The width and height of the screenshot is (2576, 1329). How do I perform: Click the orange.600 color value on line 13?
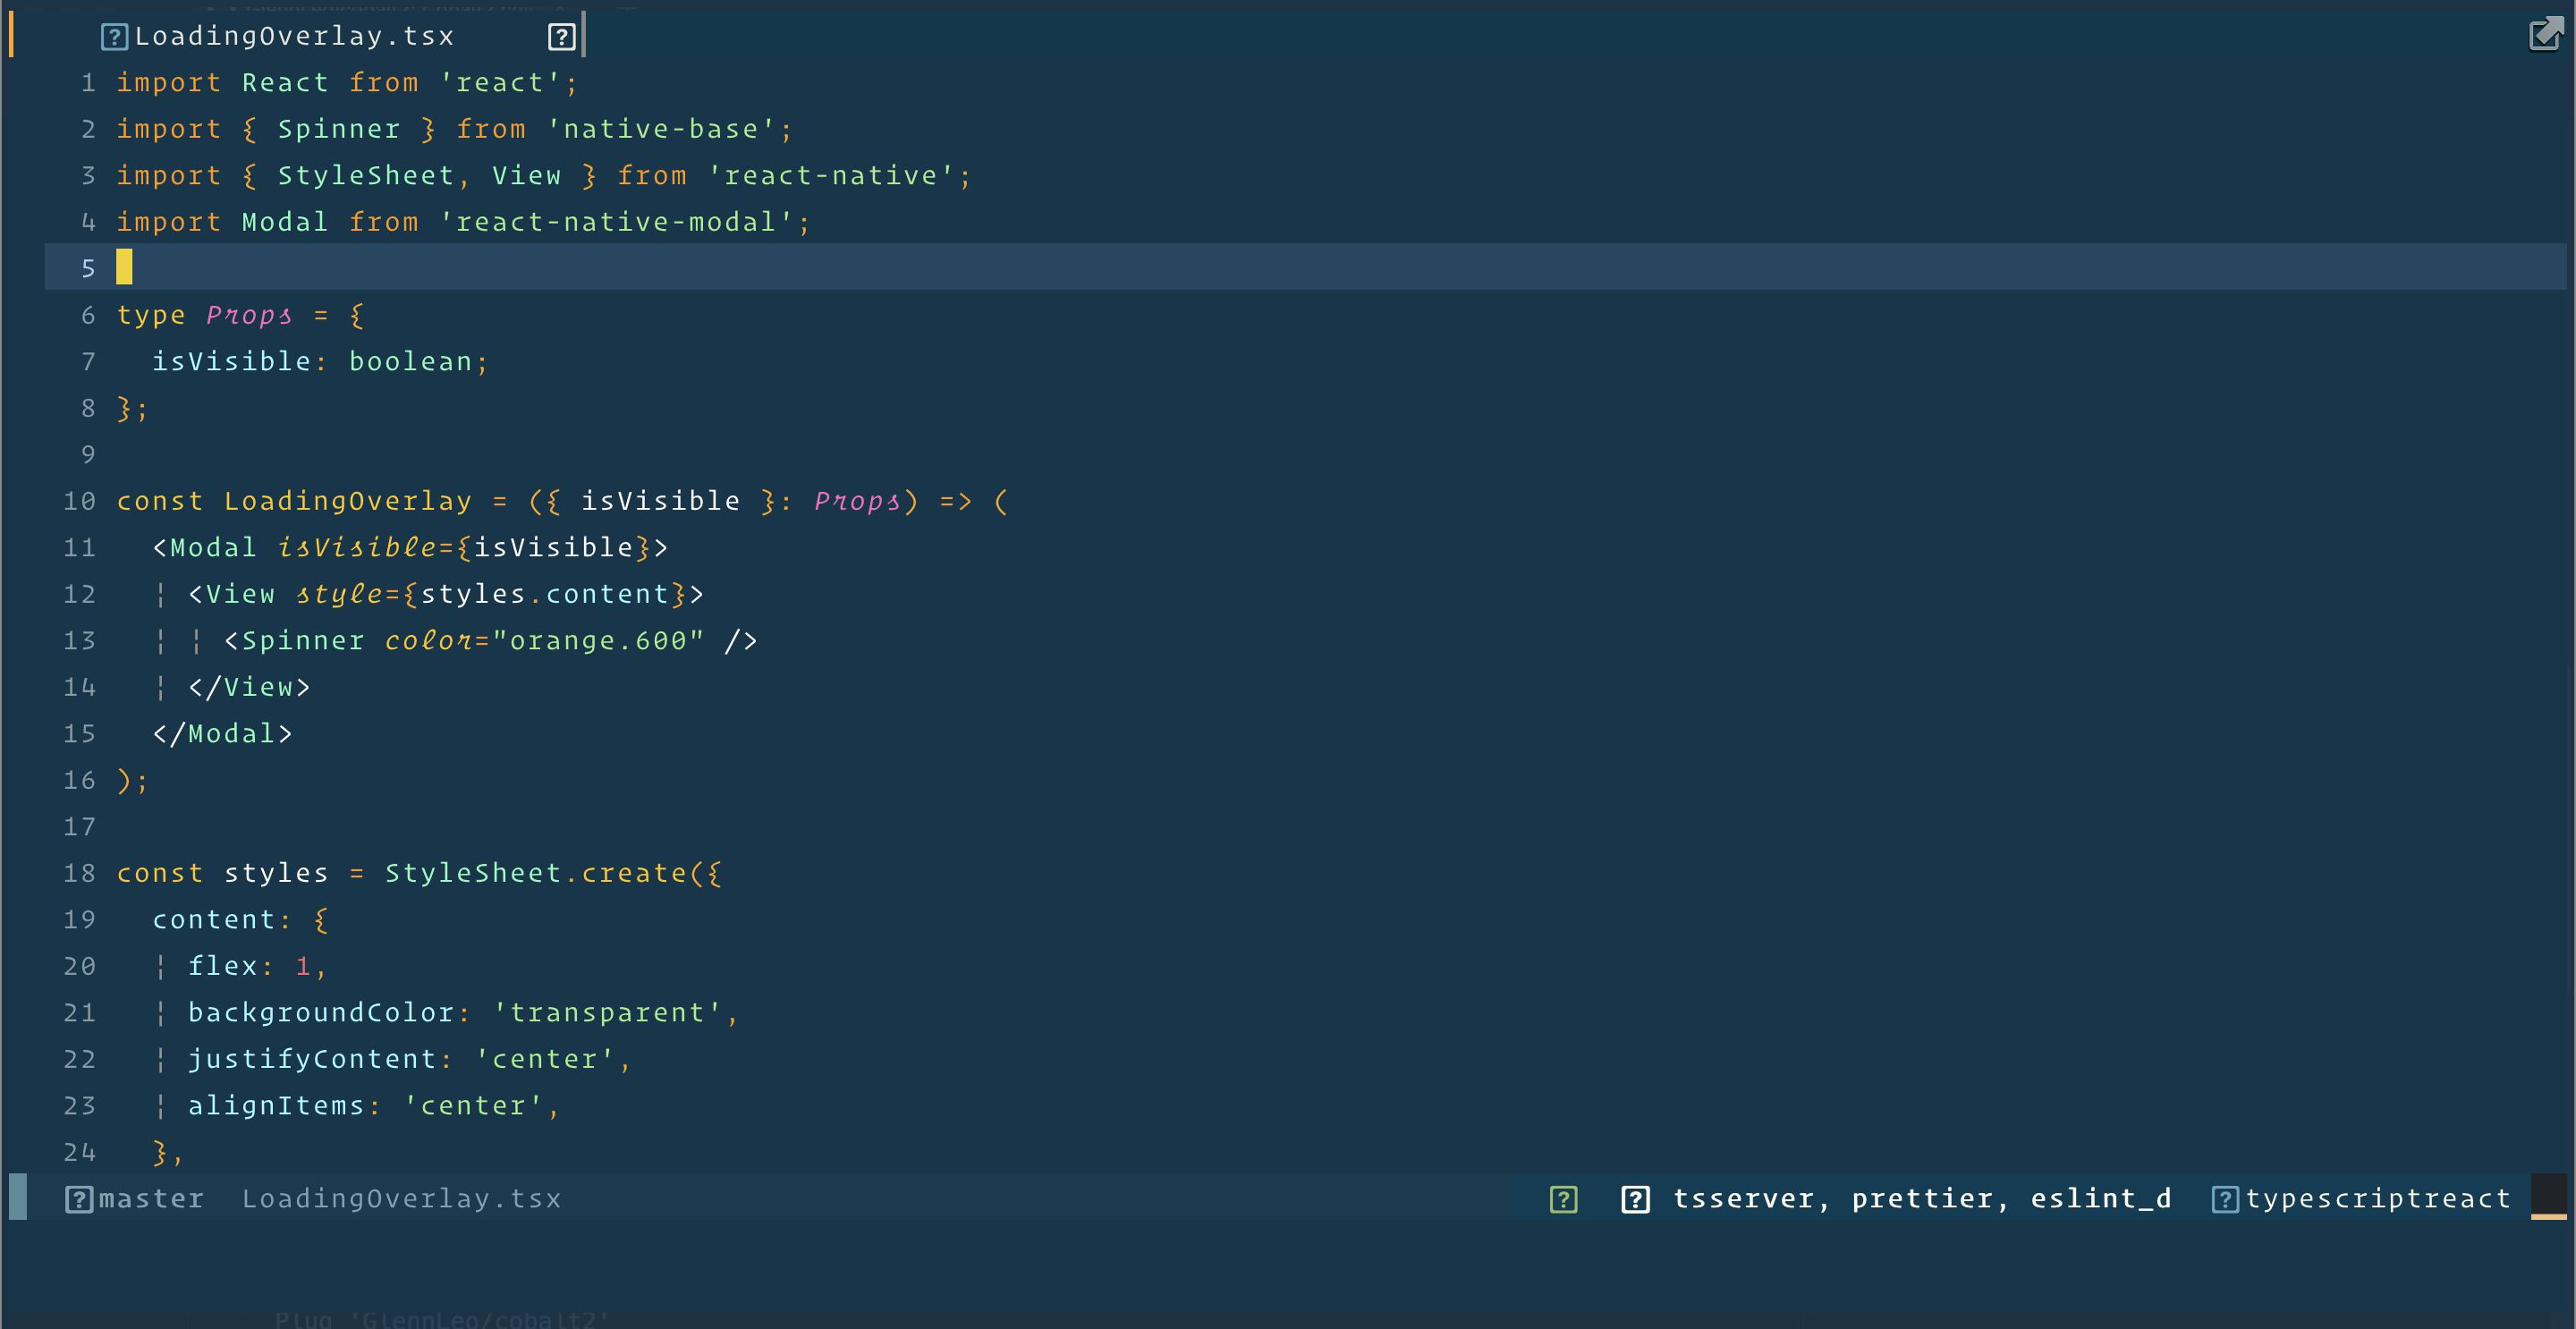pos(597,640)
